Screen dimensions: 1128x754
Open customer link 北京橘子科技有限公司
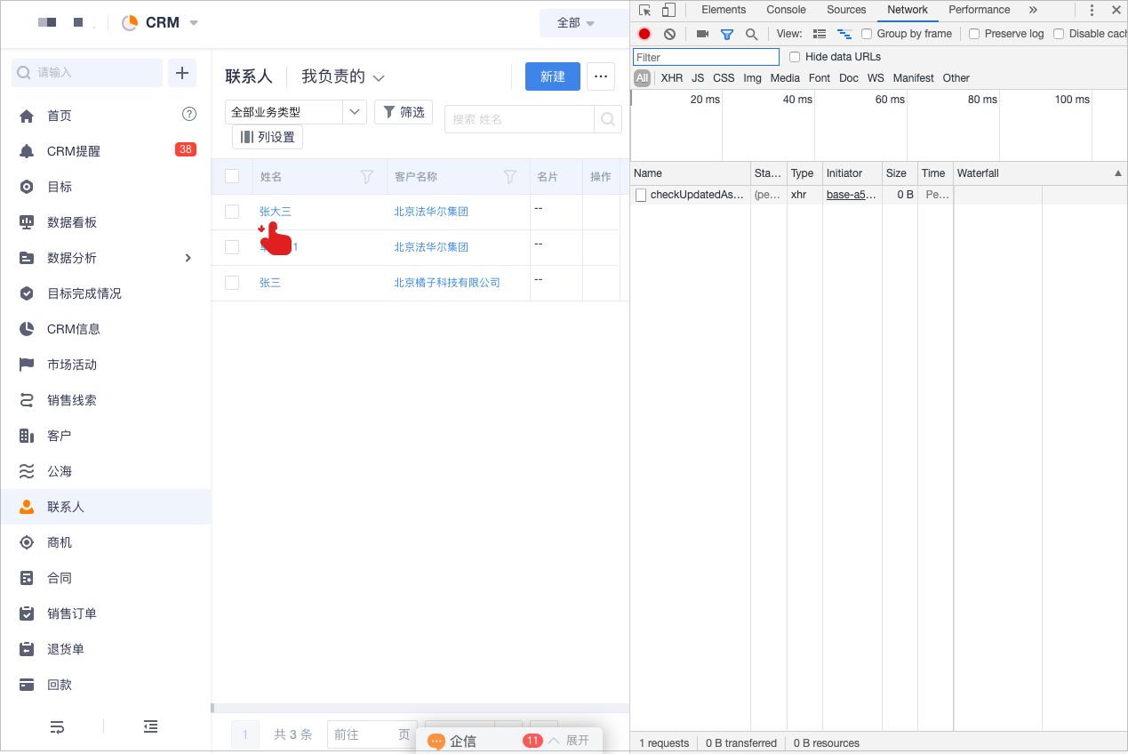447,283
